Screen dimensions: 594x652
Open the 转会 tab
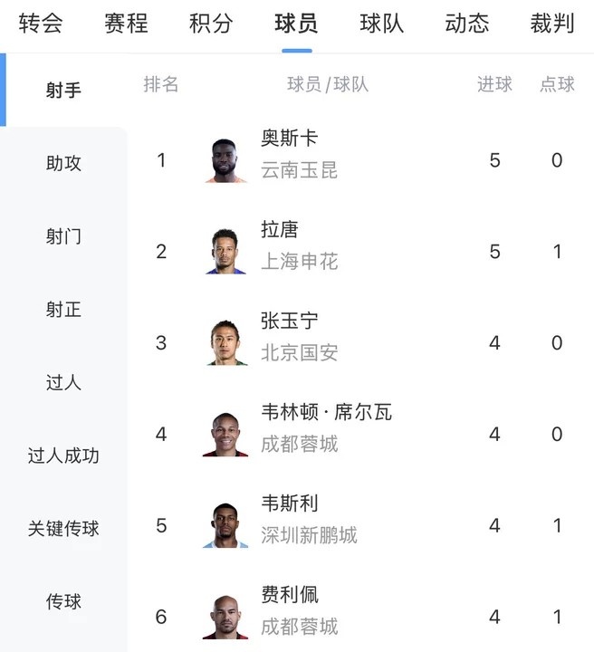[41, 24]
